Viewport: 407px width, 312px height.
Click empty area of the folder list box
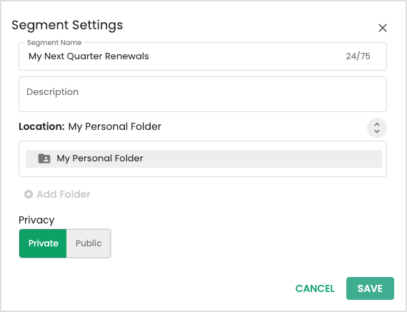coord(203,172)
